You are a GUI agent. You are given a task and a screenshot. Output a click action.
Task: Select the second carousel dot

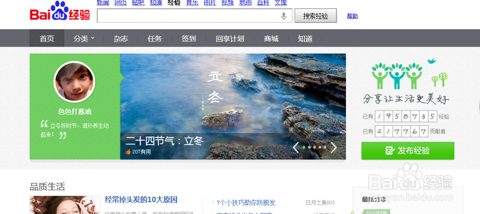(x=309, y=147)
